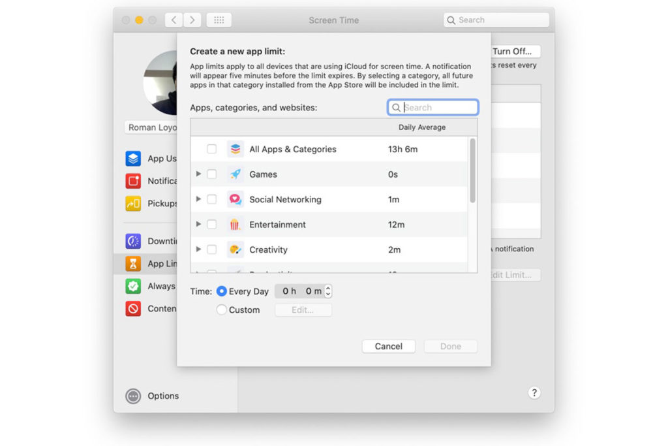Check the Creativity checkbox
The height and width of the screenshot is (446, 668).
pos(212,249)
